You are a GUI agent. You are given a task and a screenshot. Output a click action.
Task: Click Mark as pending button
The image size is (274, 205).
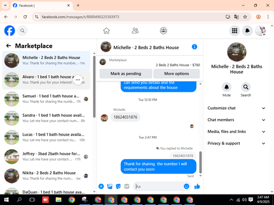click(125, 74)
